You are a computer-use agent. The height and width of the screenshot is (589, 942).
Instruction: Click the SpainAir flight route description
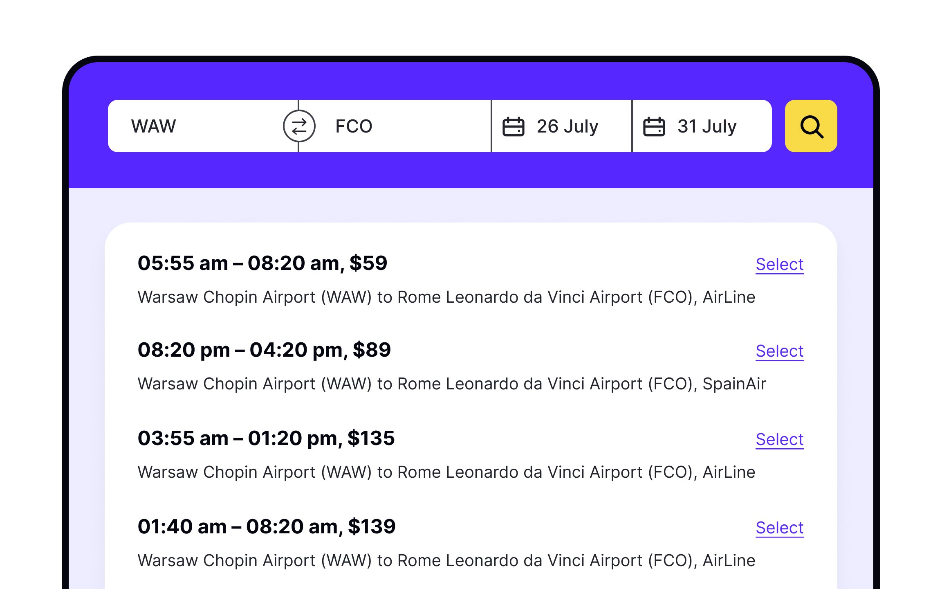point(451,384)
